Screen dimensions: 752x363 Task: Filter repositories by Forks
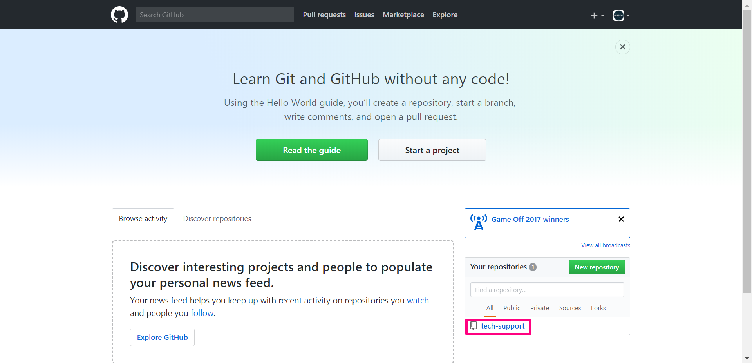click(x=598, y=308)
